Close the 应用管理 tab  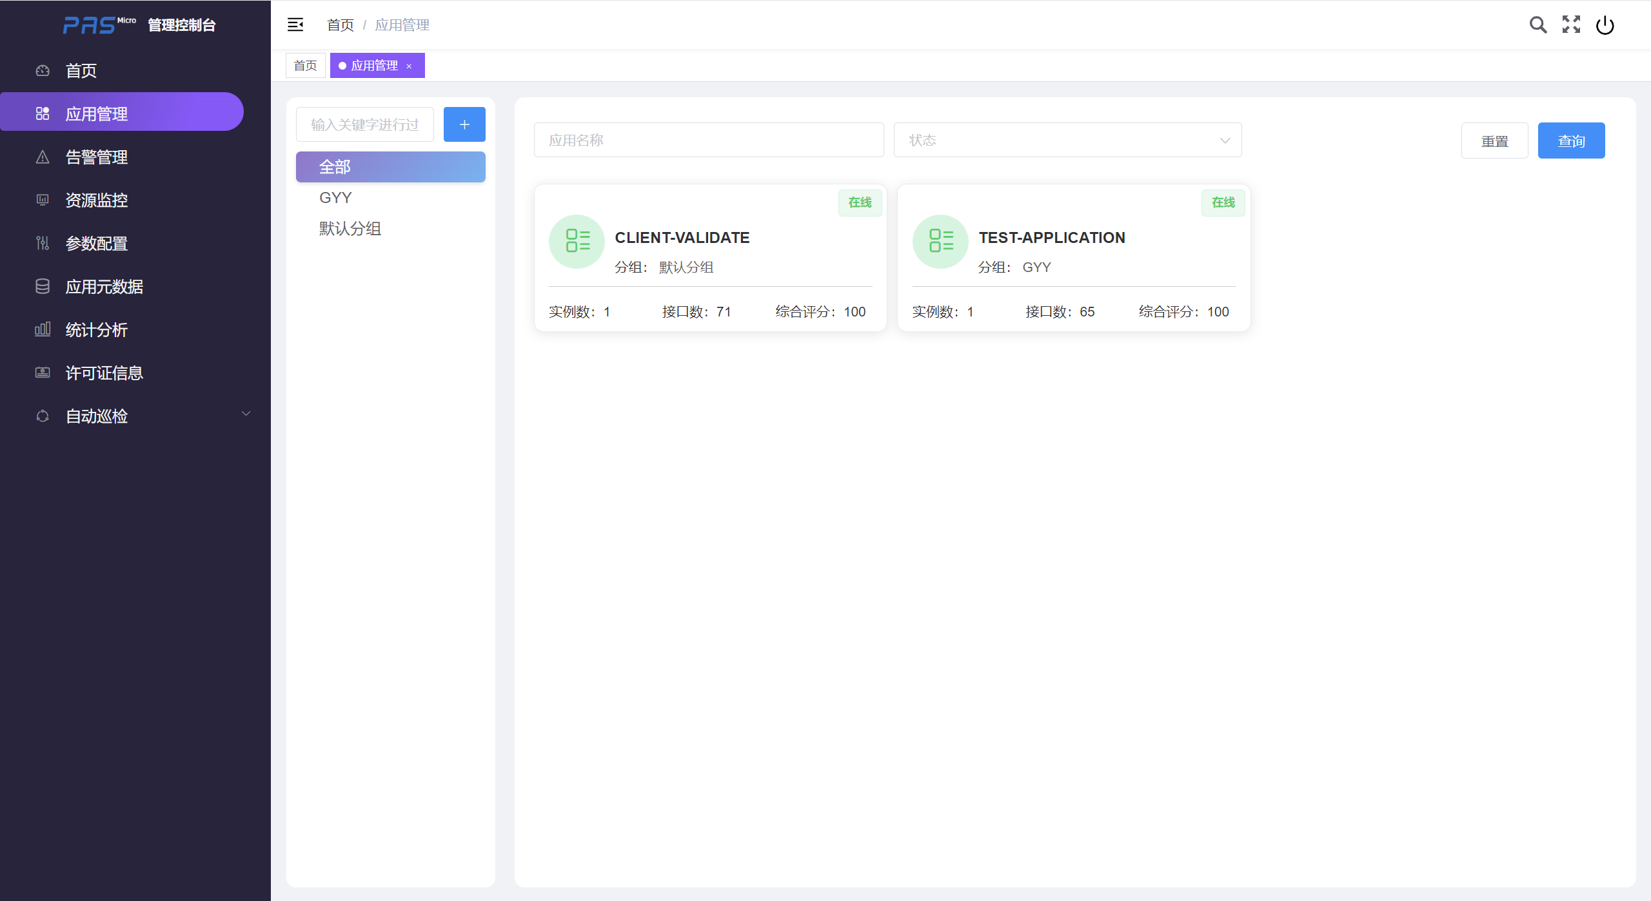coord(409,66)
